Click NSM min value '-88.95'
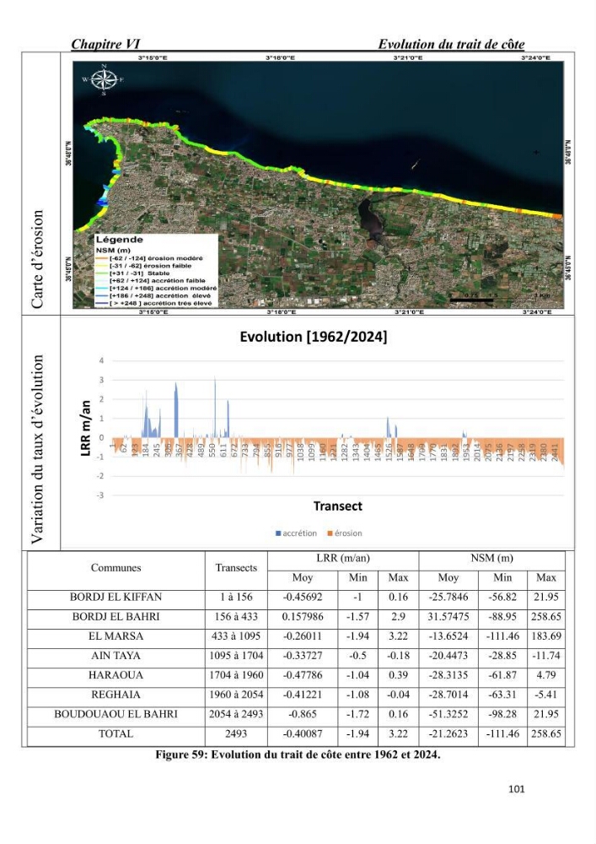This screenshot has height=844, width=596. pos(502,617)
